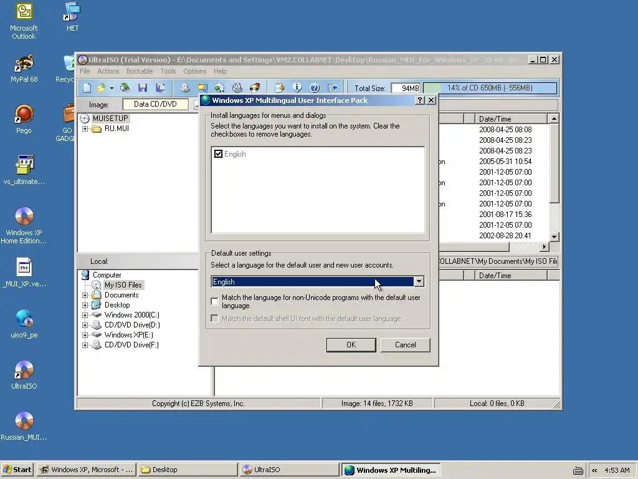Image resolution: width=638 pixels, height=479 pixels.
Task: Select the MUISETUP root in image tree
Action: point(110,118)
